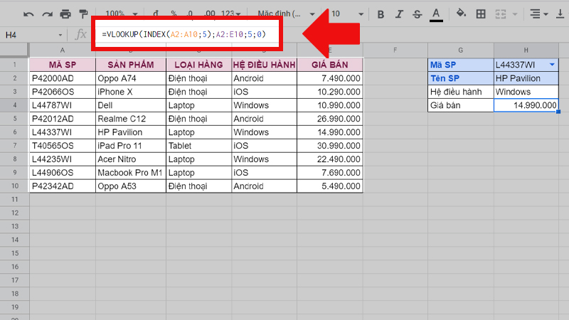Click the select-all corner box

coord(14,50)
